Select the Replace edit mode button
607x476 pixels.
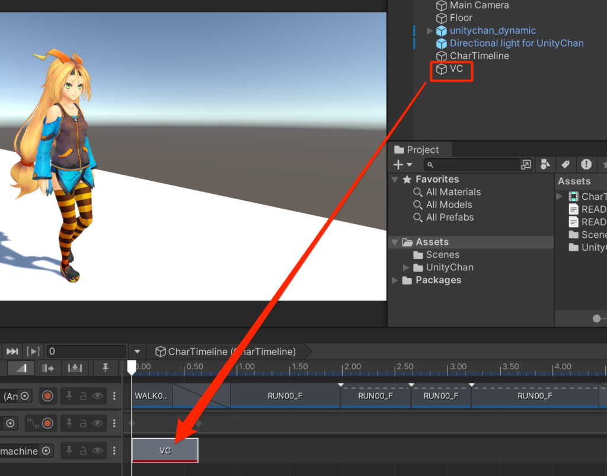tap(75, 368)
